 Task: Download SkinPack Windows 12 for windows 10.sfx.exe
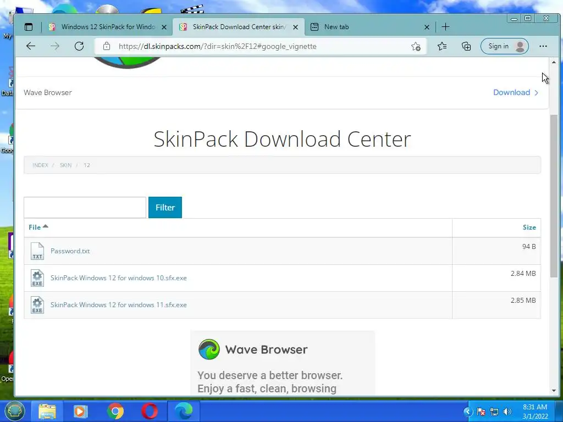point(119,277)
